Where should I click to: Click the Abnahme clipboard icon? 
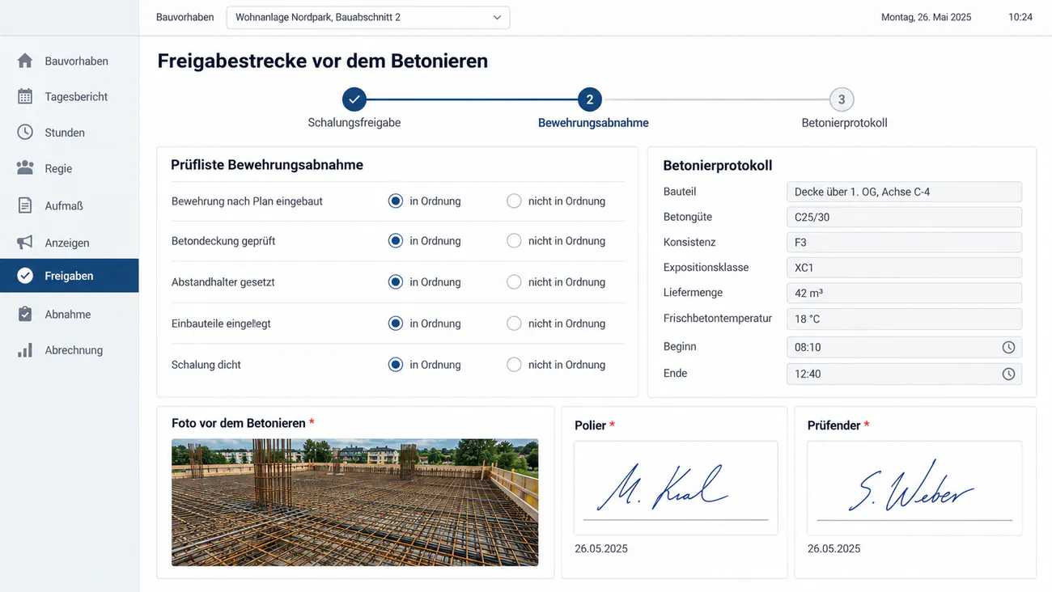[x=25, y=314]
